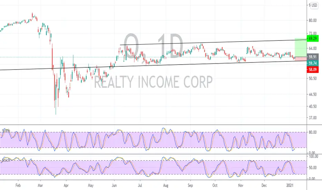Click 80.00 on the upper Stoch pane axis
The image size is (322, 190).
[x=313, y=132]
